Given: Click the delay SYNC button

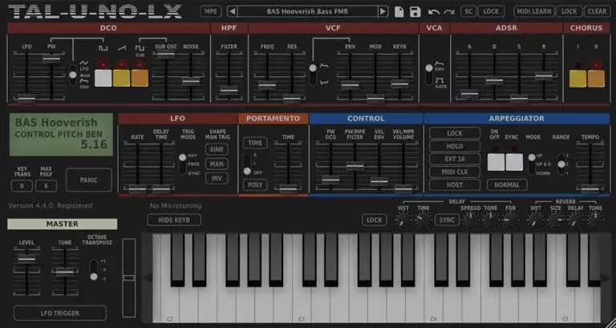Looking at the screenshot, I should [447, 220].
